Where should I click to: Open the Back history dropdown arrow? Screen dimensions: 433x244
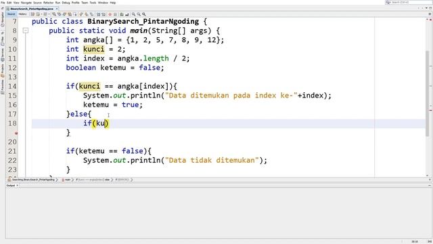coord(41,14)
